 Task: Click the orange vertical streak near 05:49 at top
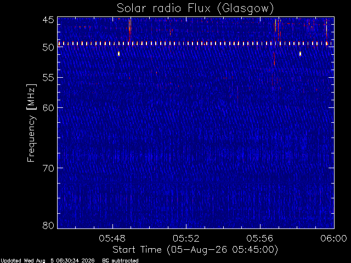click(x=129, y=30)
